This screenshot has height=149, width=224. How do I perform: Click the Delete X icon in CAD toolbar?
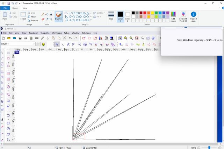click(65, 38)
